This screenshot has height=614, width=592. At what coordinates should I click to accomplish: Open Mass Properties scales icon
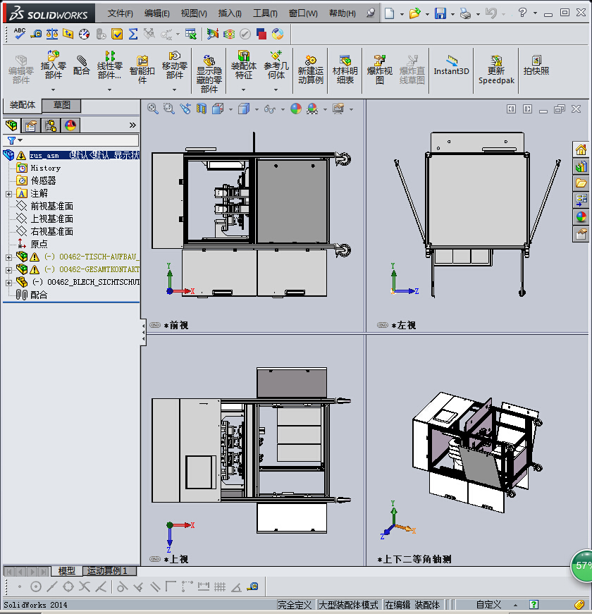click(x=52, y=34)
